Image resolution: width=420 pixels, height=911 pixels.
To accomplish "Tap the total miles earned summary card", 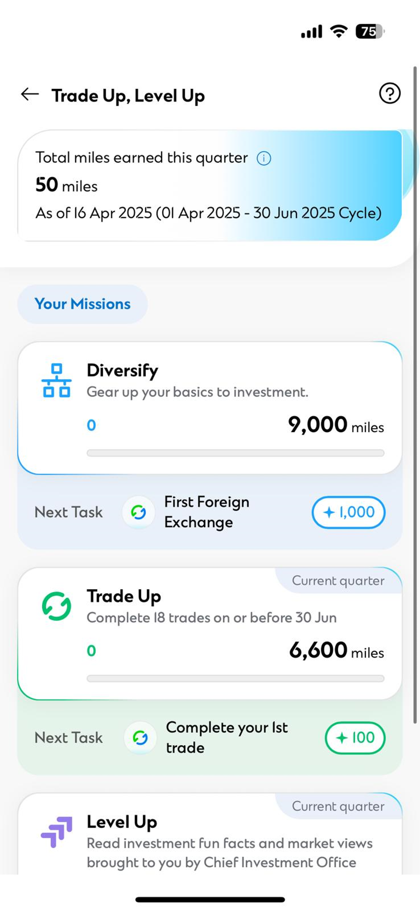I will [x=210, y=186].
